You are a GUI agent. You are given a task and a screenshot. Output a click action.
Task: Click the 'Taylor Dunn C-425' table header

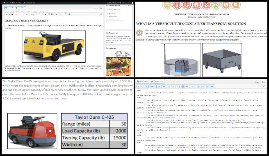tap(94, 117)
